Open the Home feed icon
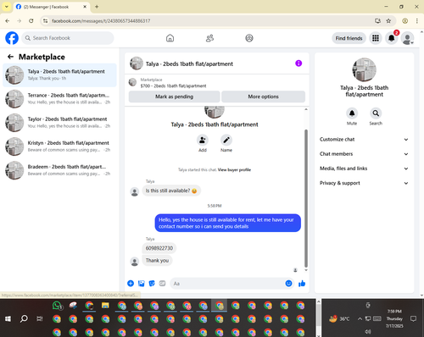 click(x=170, y=38)
